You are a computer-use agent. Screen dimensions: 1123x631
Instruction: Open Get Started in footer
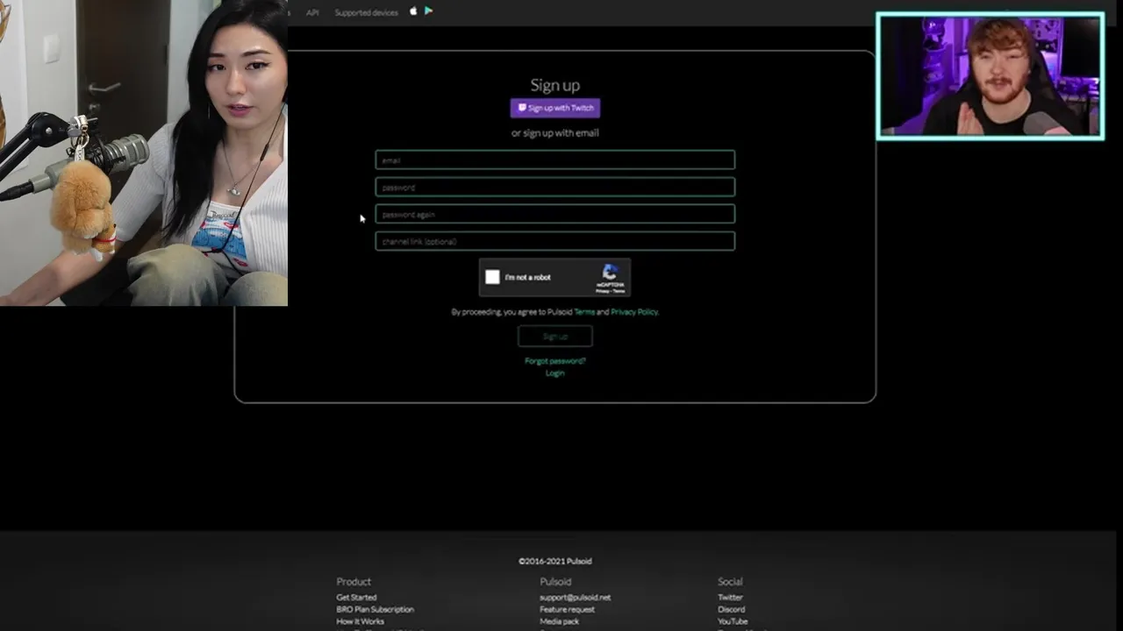356,598
